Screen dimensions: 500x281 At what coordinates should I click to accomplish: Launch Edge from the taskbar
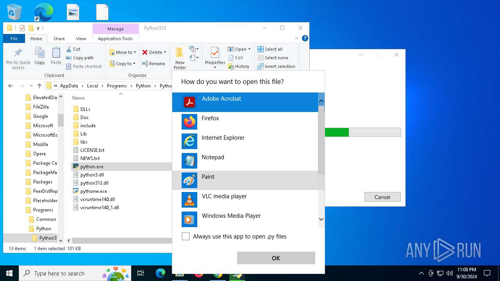[161, 273]
